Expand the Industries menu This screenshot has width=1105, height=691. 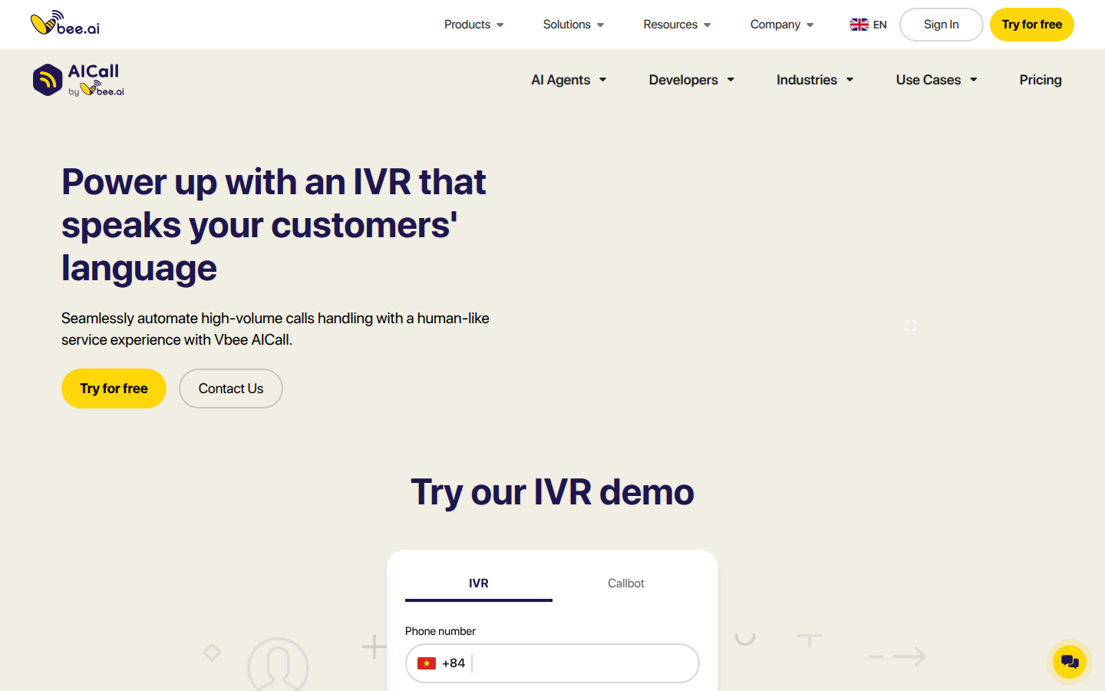pos(814,80)
